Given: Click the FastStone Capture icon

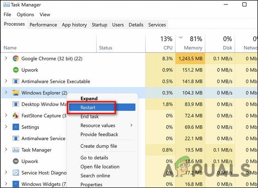Looking at the screenshot, I should (x=16, y=116).
